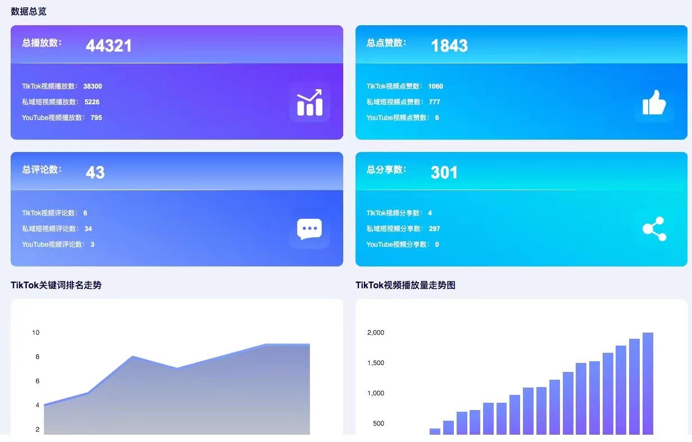This screenshot has height=442, width=692.
Task: Click 私域短视频评论数 value 34
Action: click(x=88, y=229)
